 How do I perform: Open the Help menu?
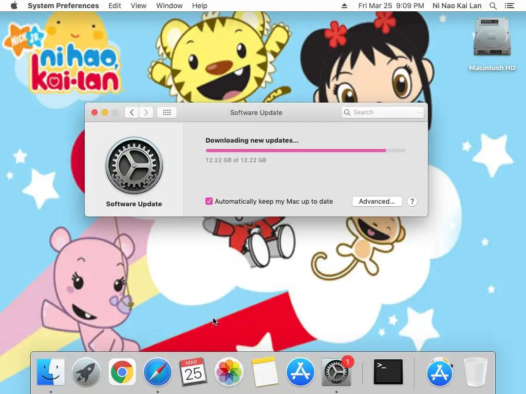click(200, 6)
